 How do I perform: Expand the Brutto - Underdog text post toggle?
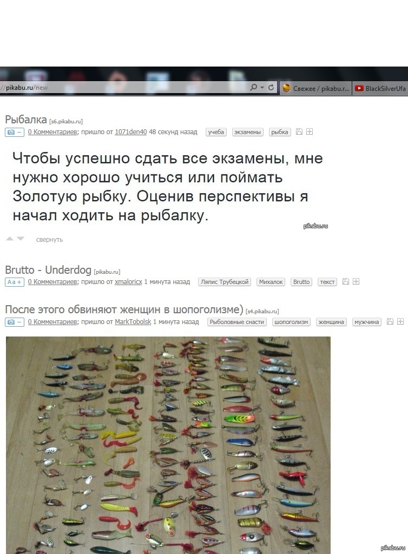pyautogui.click(x=15, y=282)
